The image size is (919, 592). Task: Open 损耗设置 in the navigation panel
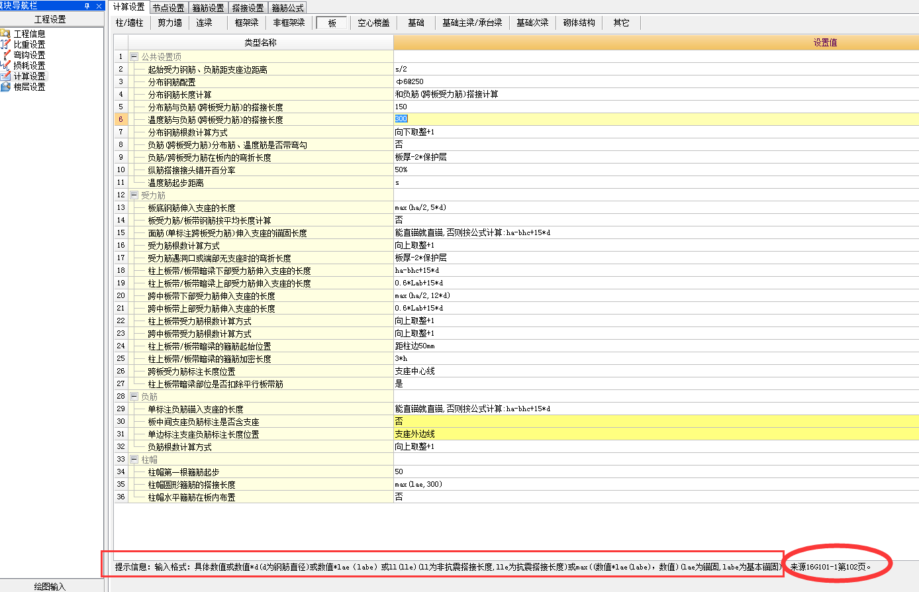29,66
